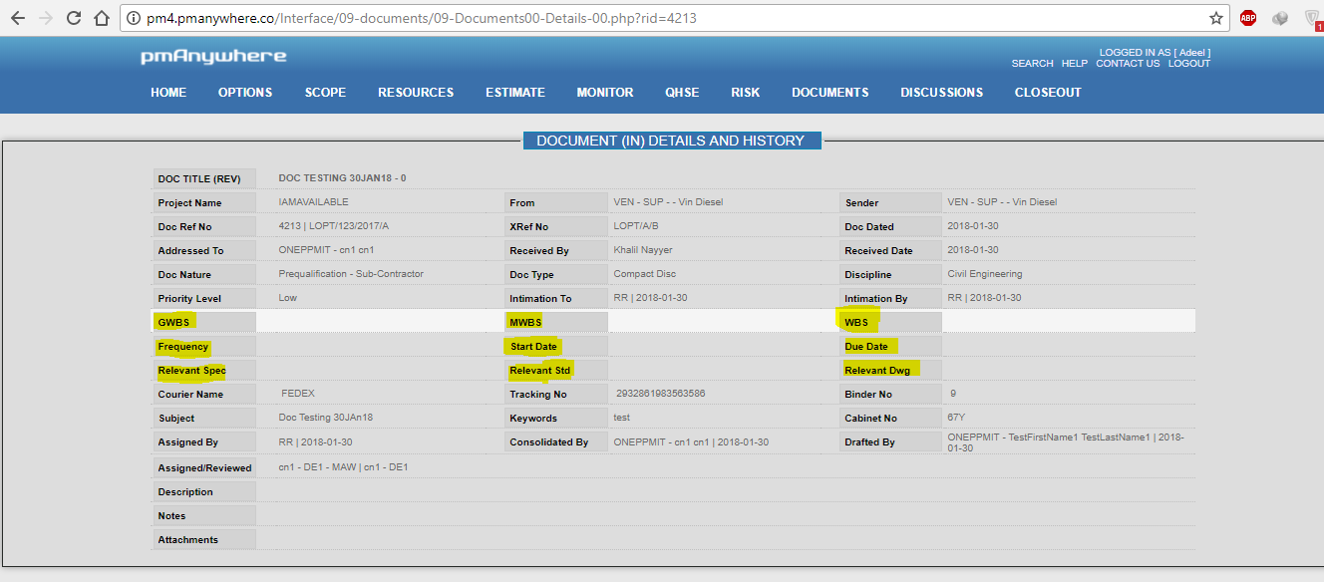Click the pmAnywhere logo
Image resolution: width=1324 pixels, height=582 pixels.
pyautogui.click(x=213, y=57)
